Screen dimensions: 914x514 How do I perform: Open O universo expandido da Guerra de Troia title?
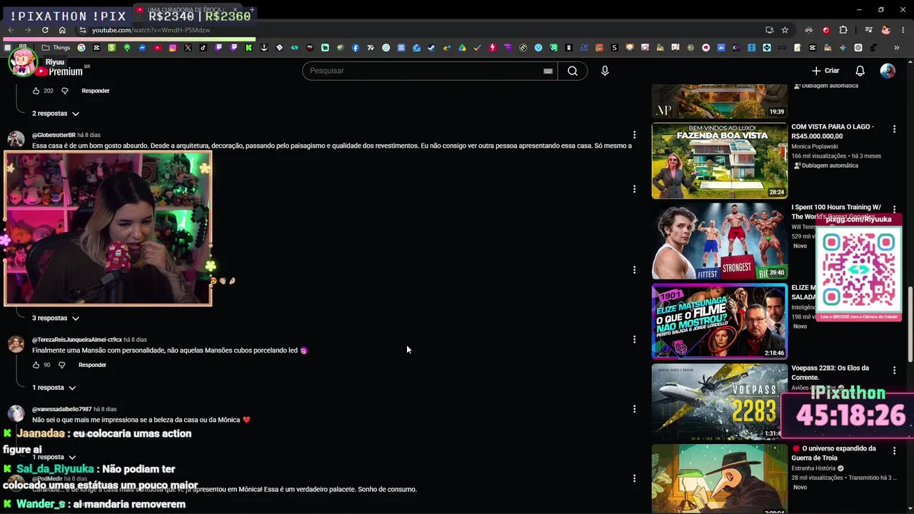tap(834, 453)
